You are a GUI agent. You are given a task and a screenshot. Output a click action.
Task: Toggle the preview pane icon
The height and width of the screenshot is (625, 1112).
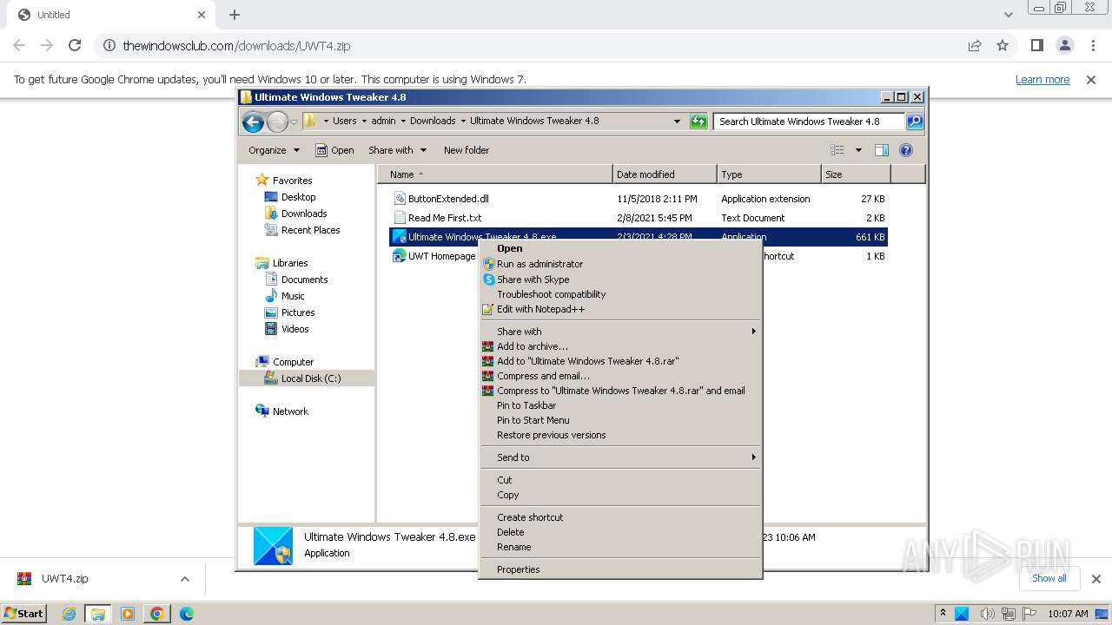[x=882, y=150]
